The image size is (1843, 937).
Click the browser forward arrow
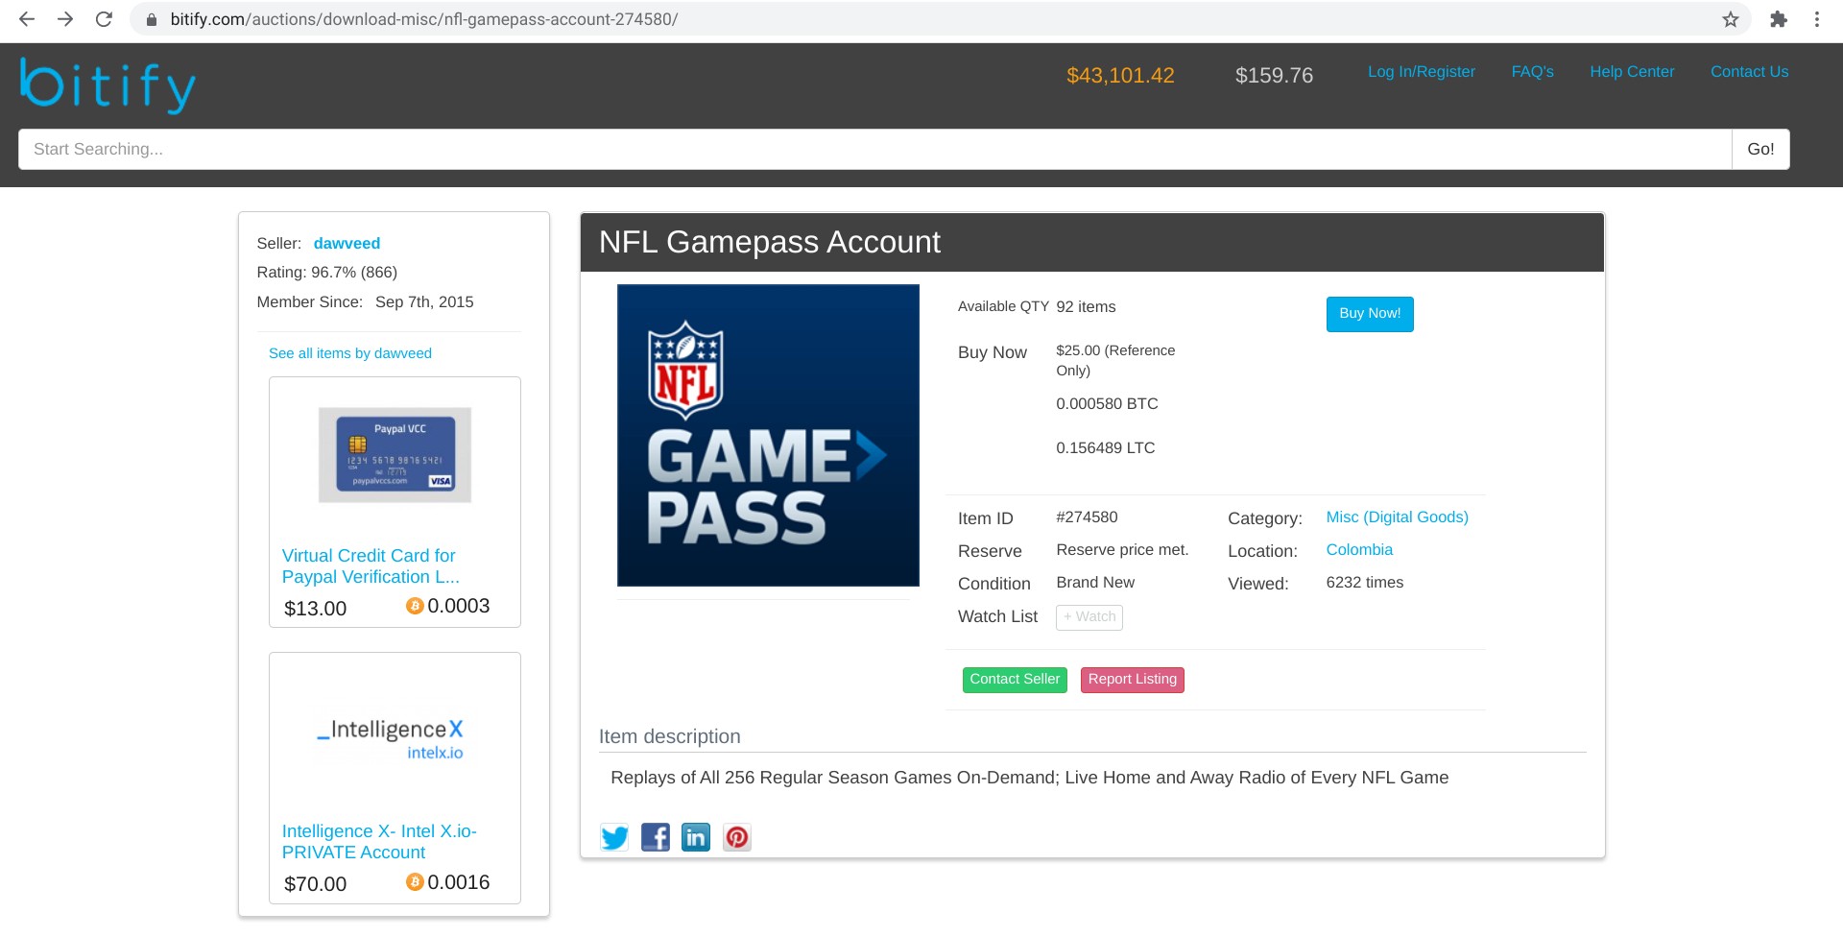65,19
